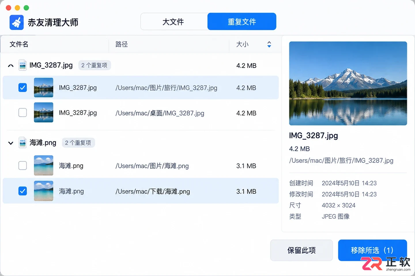Click the 保留此项 button
Screen dimensions: 415x276
[x=301, y=250]
